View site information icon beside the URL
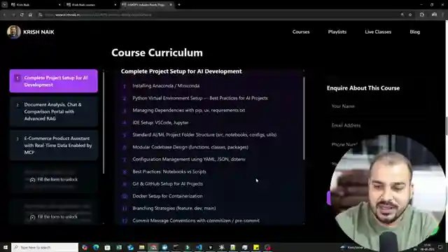Viewport: 448px width, 252px height. (41, 15)
